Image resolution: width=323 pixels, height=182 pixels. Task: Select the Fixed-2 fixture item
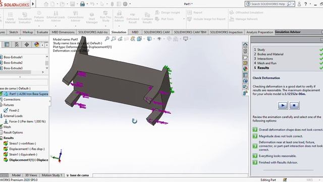pyautogui.click(x=12, y=110)
